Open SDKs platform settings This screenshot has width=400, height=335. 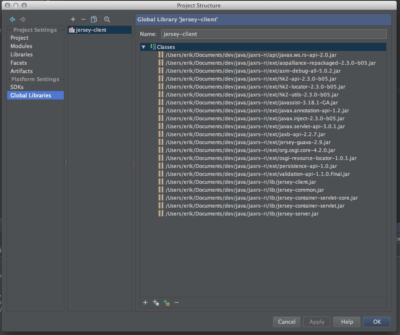tap(17, 87)
